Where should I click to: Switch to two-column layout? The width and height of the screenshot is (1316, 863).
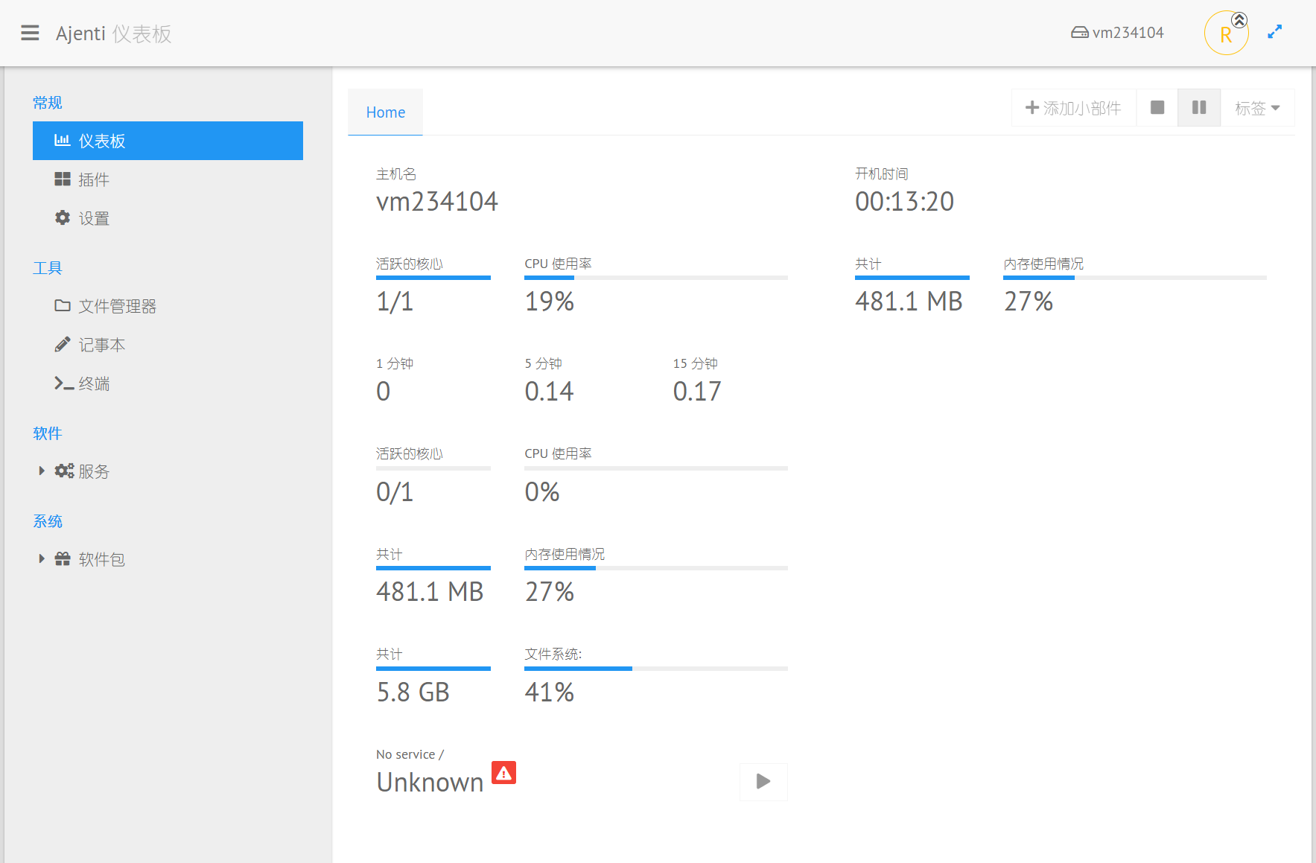click(1198, 108)
